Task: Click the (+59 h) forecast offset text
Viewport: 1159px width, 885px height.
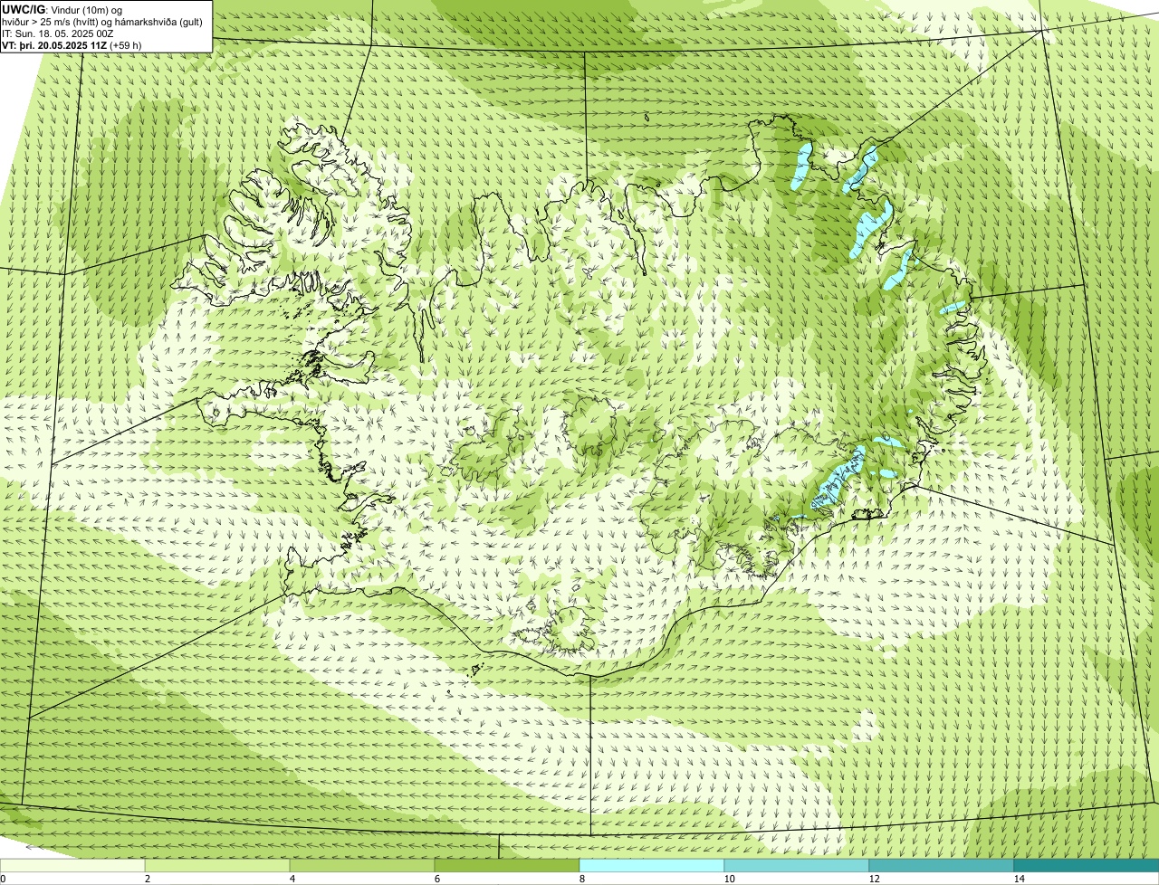Action: 127,44
